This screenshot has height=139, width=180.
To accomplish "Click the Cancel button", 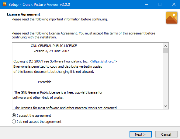I will [x=166, y=134].
